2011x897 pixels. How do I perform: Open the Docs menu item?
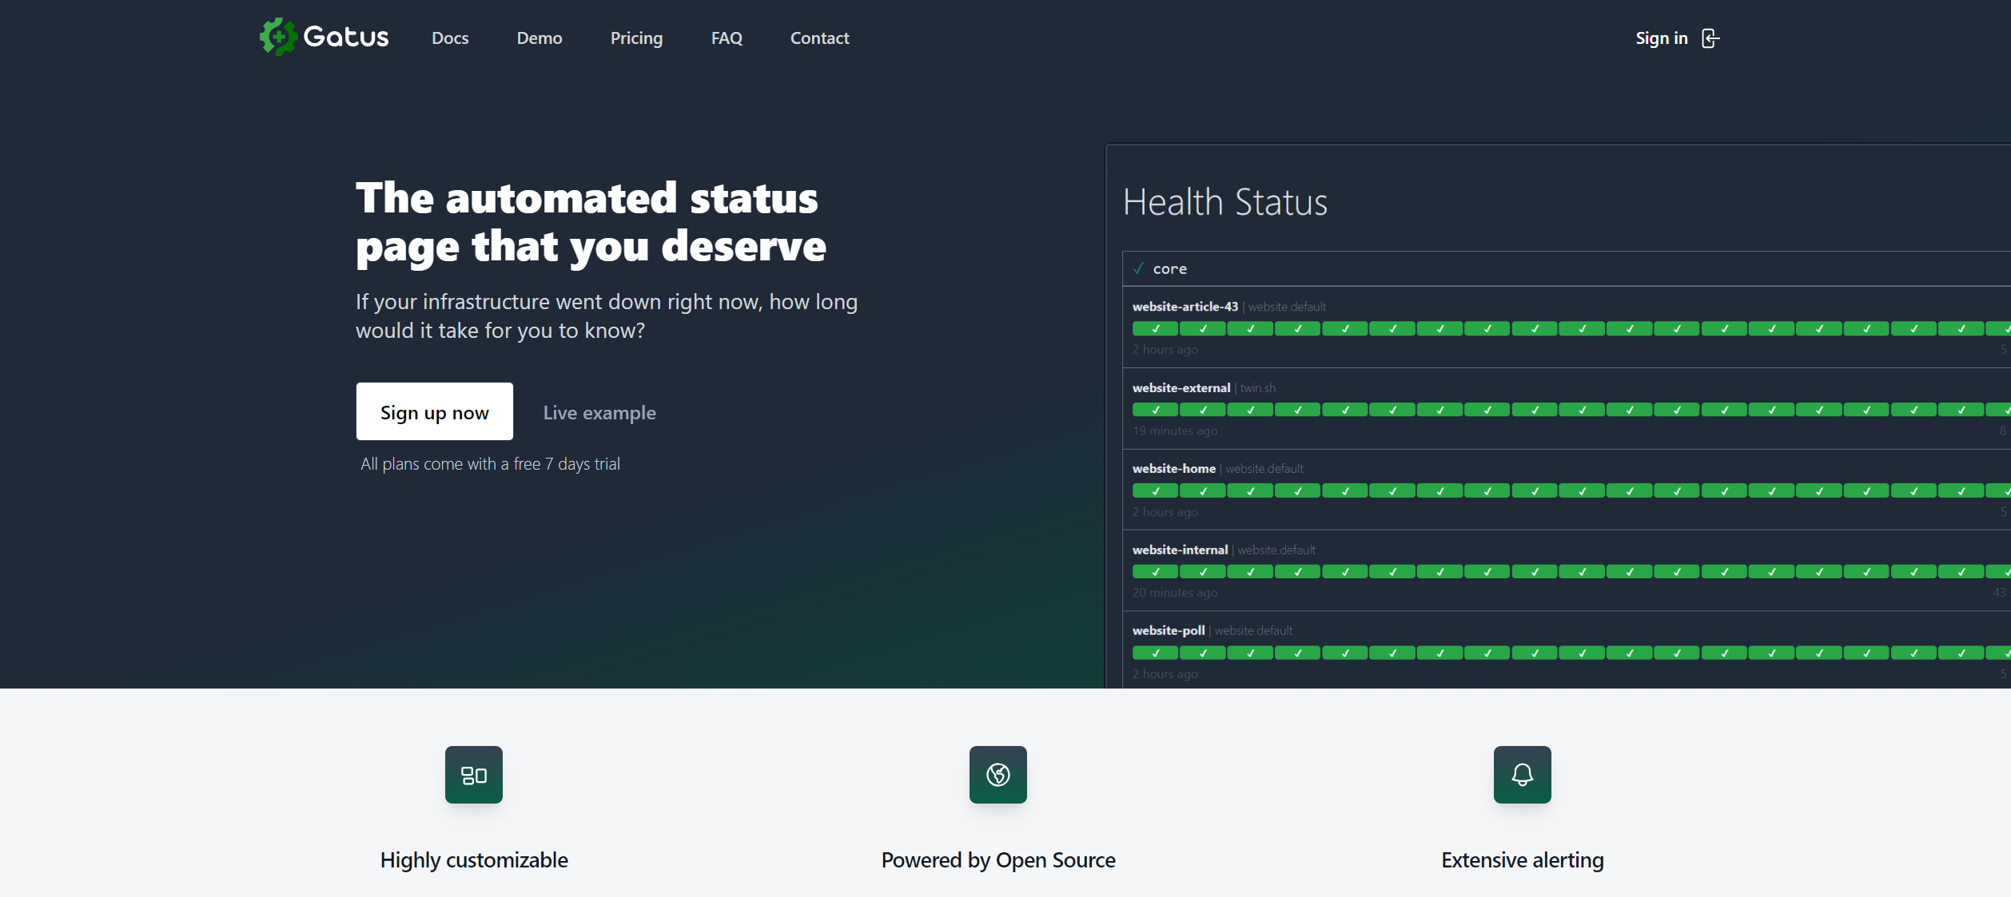click(x=450, y=38)
